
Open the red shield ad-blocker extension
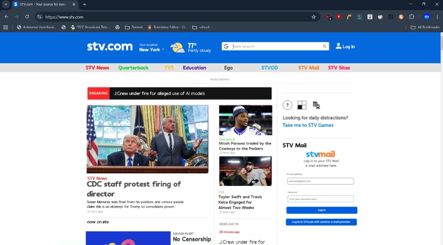(x=328, y=17)
